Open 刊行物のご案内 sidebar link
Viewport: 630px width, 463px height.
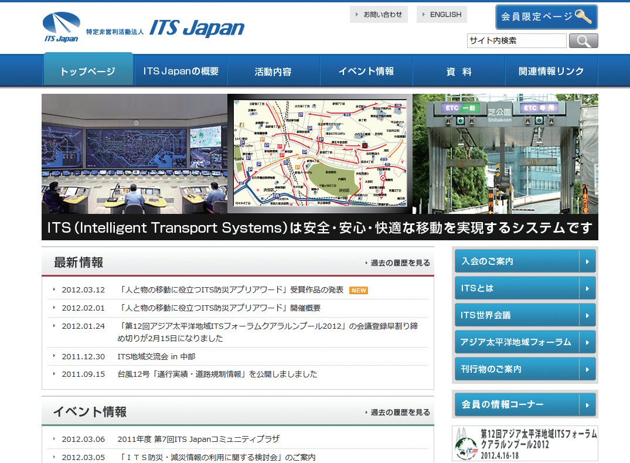click(x=525, y=369)
